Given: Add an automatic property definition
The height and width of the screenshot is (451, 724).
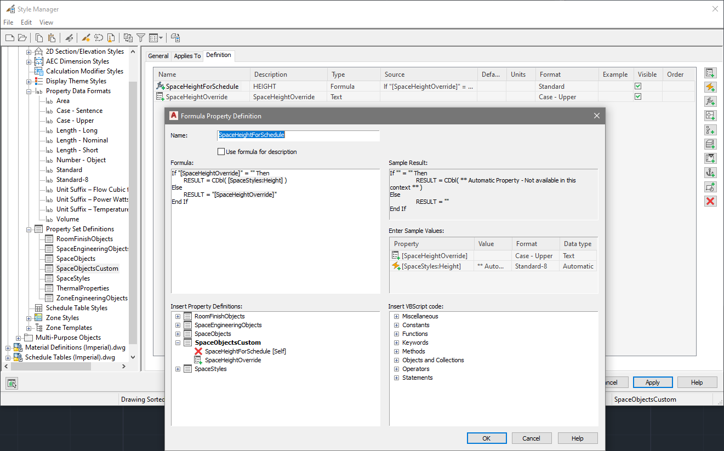Looking at the screenshot, I should 710,87.
